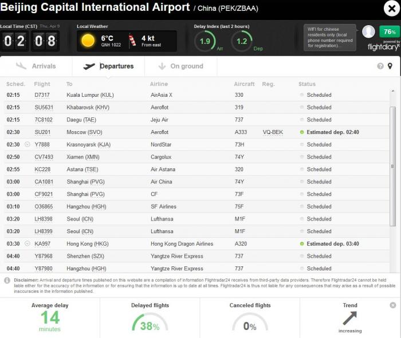Image resolution: width=401 pixels, height=338 pixels.
Task: Close the airport info panel
Action: (391, 9)
